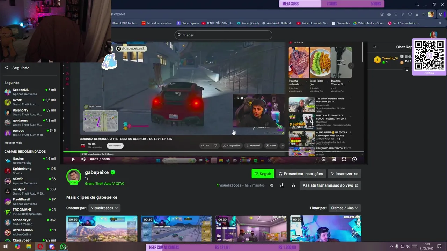
Task: Open ovotz in the followed channels
Action: (30, 102)
